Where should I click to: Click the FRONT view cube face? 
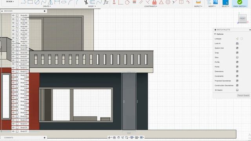pyautogui.click(x=242, y=18)
